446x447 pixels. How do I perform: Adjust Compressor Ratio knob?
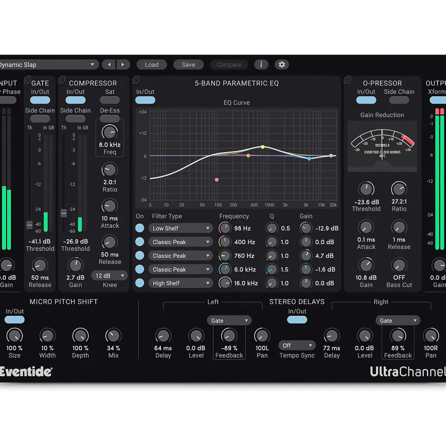110,170
